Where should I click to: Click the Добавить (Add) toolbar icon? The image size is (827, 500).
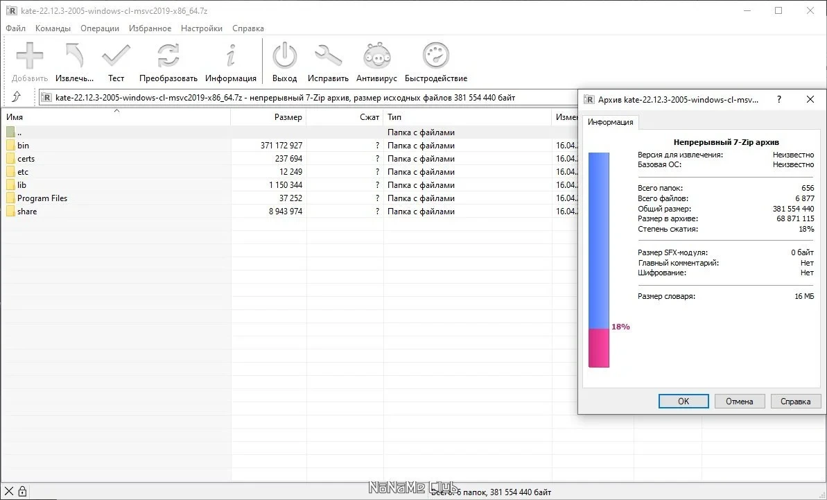pos(30,55)
